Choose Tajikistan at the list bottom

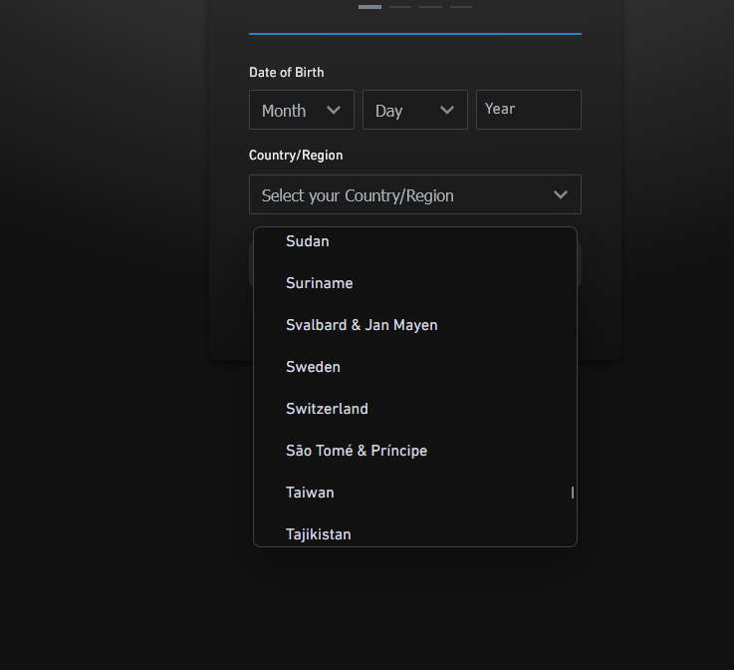coord(319,534)
